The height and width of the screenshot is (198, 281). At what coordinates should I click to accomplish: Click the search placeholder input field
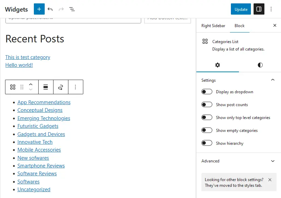point(73,20)
